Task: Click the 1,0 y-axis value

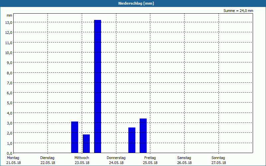Action: [x=9, y=143]
